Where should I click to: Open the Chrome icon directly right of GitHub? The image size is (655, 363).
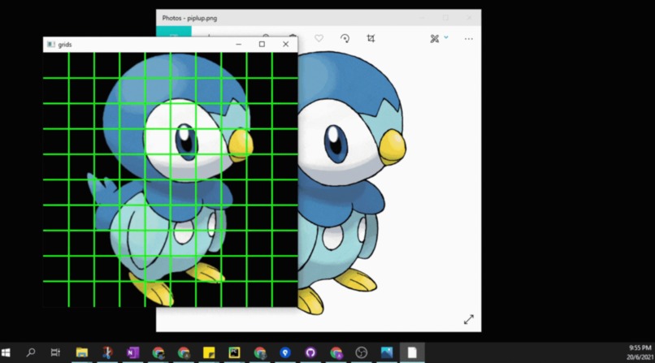(336, 353)
